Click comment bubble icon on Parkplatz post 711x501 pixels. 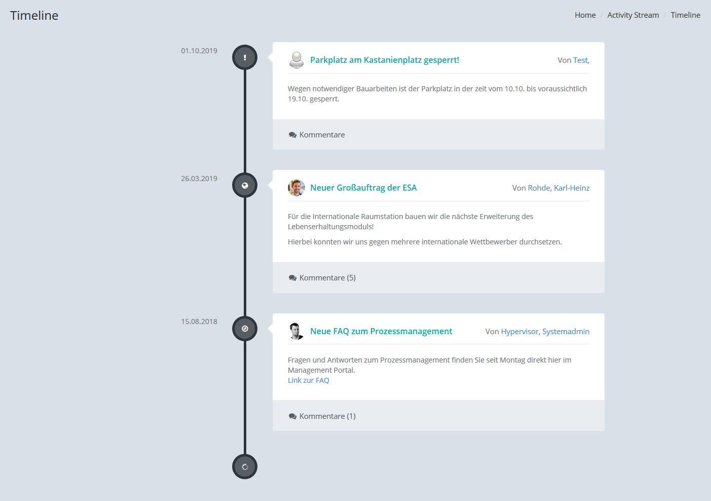click(x=292, y=135)
